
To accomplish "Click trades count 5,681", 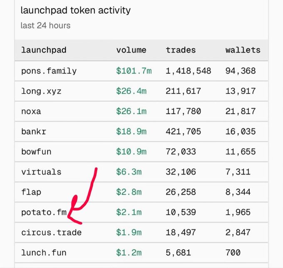I will (178, 253).
